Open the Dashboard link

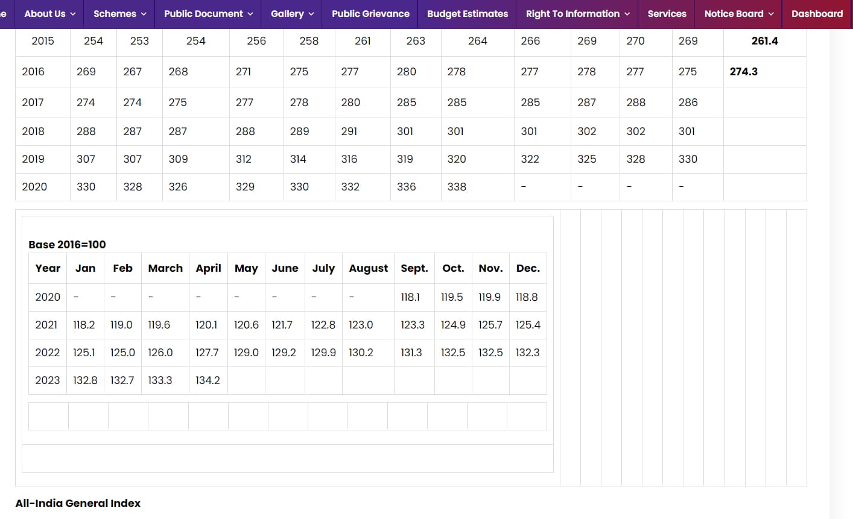[817, 14]
